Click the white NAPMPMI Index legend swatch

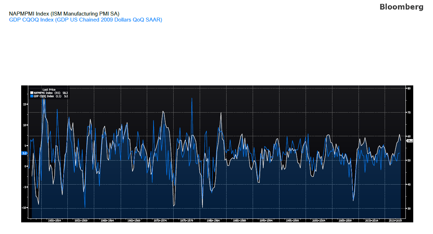click(x=31, y=93)
